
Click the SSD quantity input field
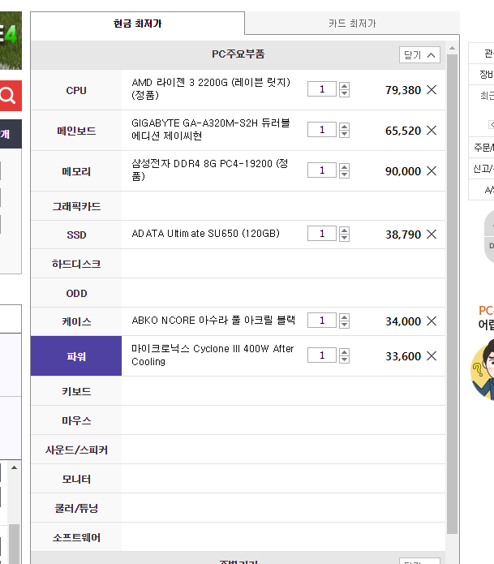tap(322, 234)
